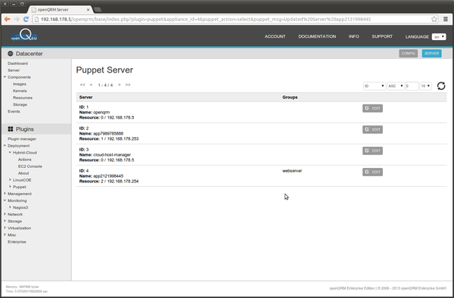
Task: Open a new browser tab
Action: pos(98,10)
